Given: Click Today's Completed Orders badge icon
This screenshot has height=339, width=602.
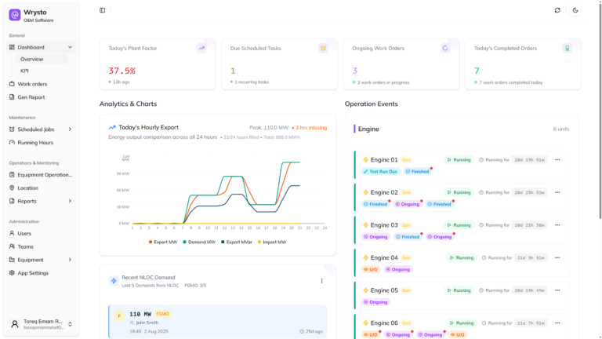Looking at the screenshot, I should [567, 49].
